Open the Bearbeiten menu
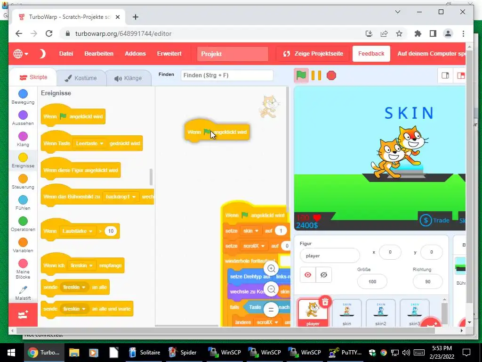Viewport: 482px width, 362px height. (x=99, y=54)
